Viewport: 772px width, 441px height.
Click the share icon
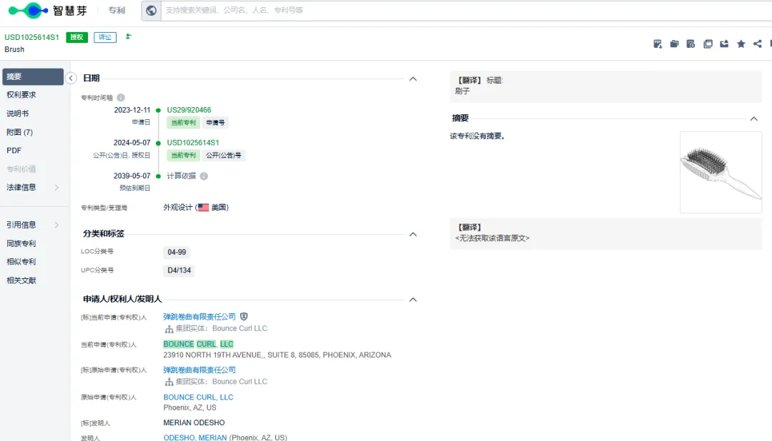tap(757, 44)
